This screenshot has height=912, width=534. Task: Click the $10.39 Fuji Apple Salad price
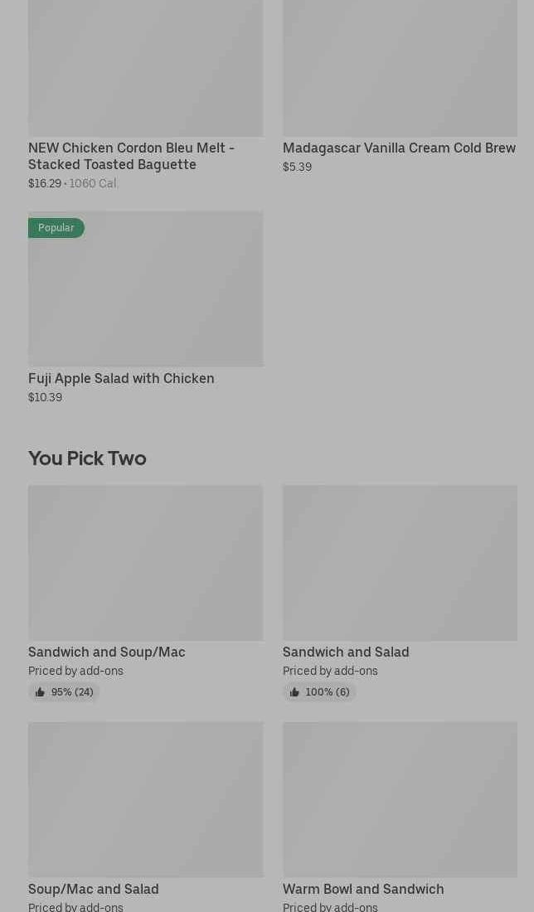[x=45, y=397]
